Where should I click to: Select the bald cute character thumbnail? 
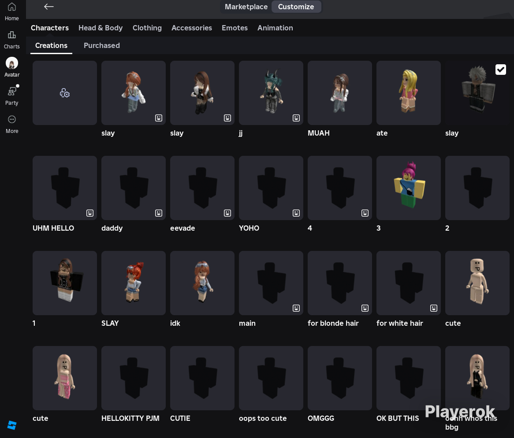click(477, 283)
